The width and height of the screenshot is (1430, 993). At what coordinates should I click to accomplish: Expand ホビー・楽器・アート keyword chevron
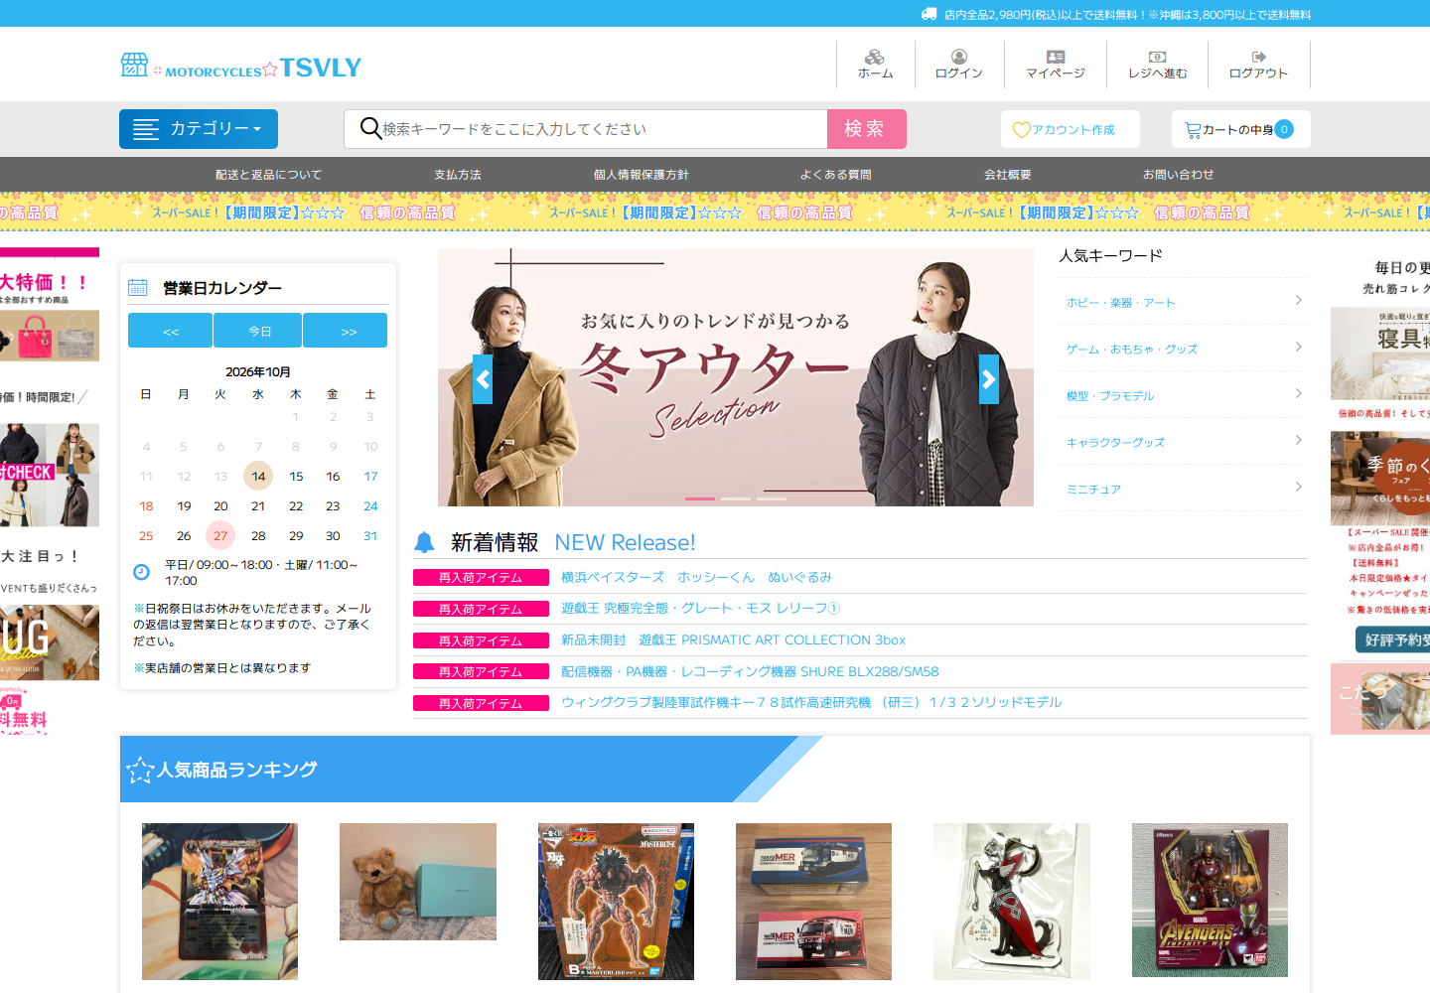pos(1299,300)
